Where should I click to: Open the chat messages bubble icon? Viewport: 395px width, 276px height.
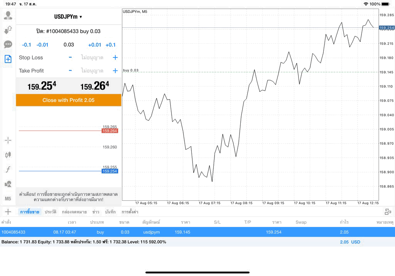(8, 44)
